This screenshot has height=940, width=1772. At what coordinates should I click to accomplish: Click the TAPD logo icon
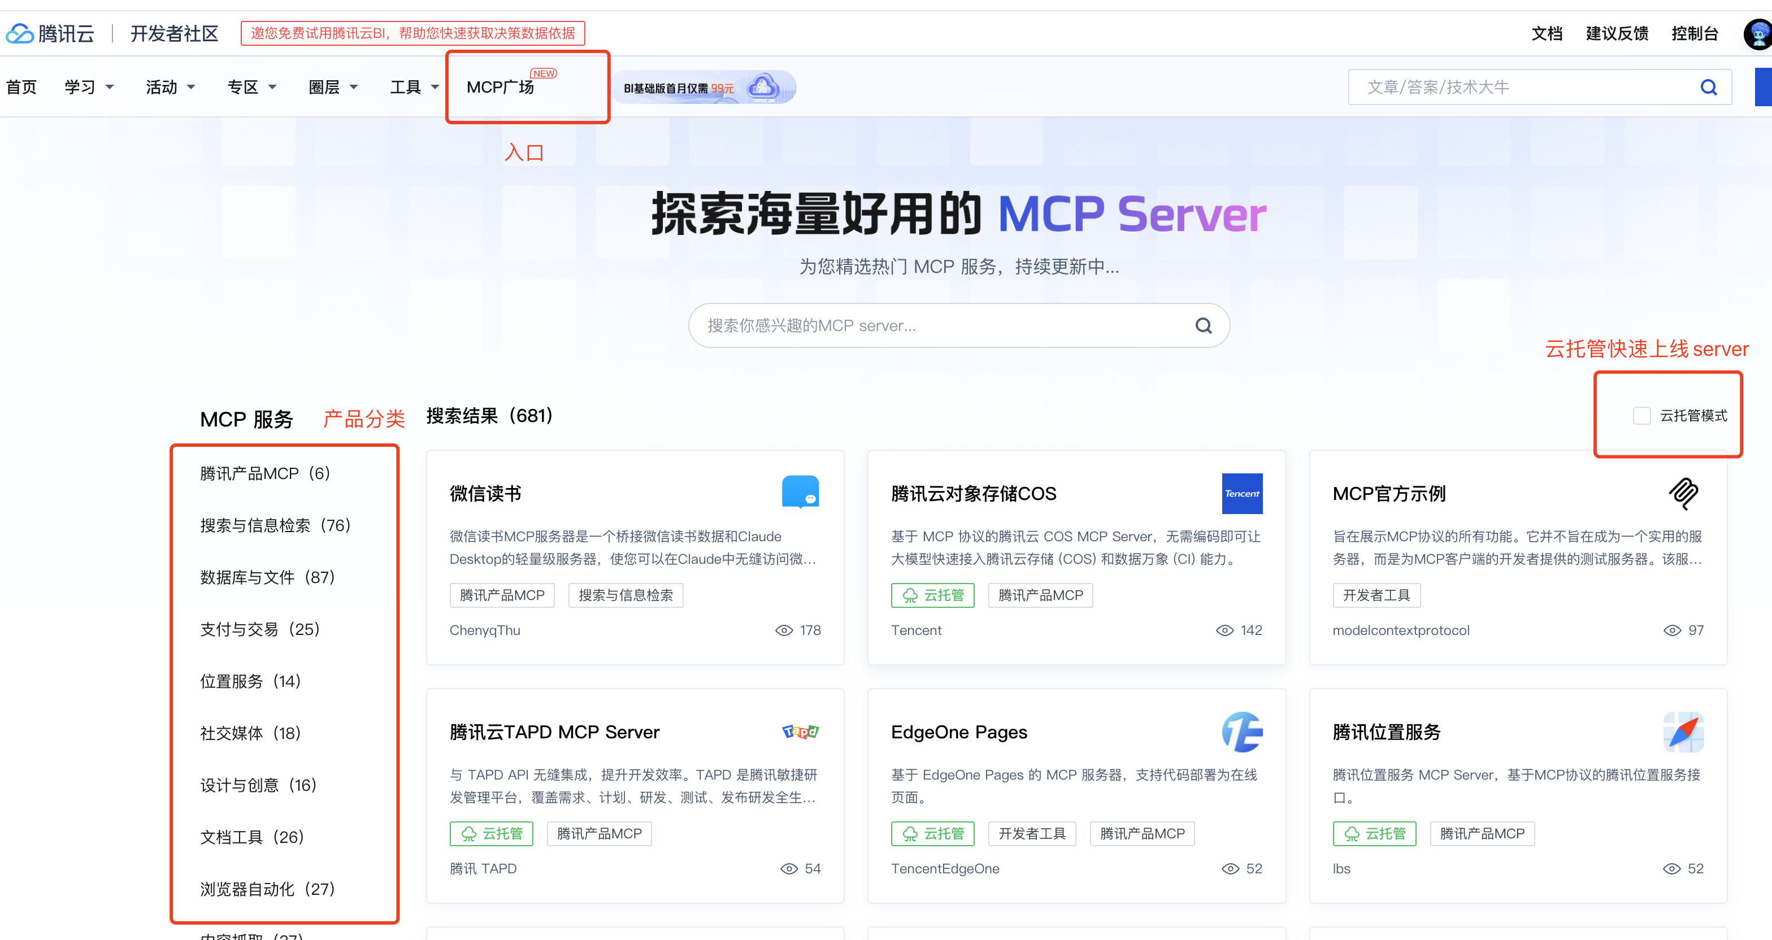[x=800, y=732]
